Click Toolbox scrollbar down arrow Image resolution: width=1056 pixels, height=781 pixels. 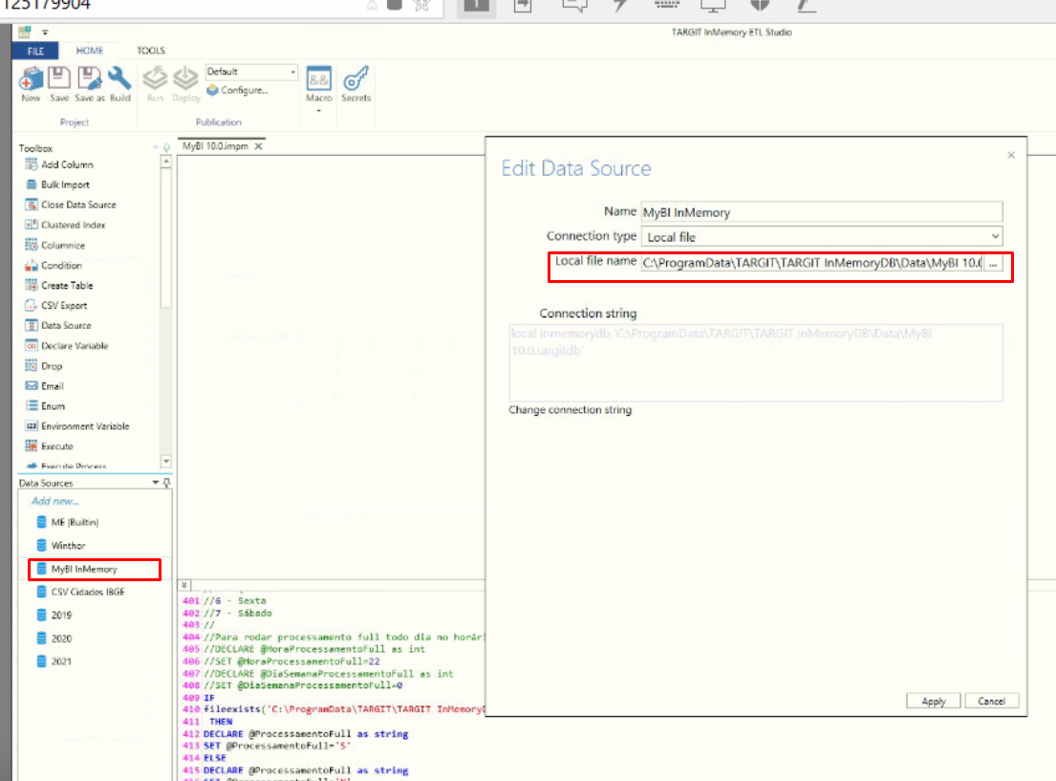[165, 462]
